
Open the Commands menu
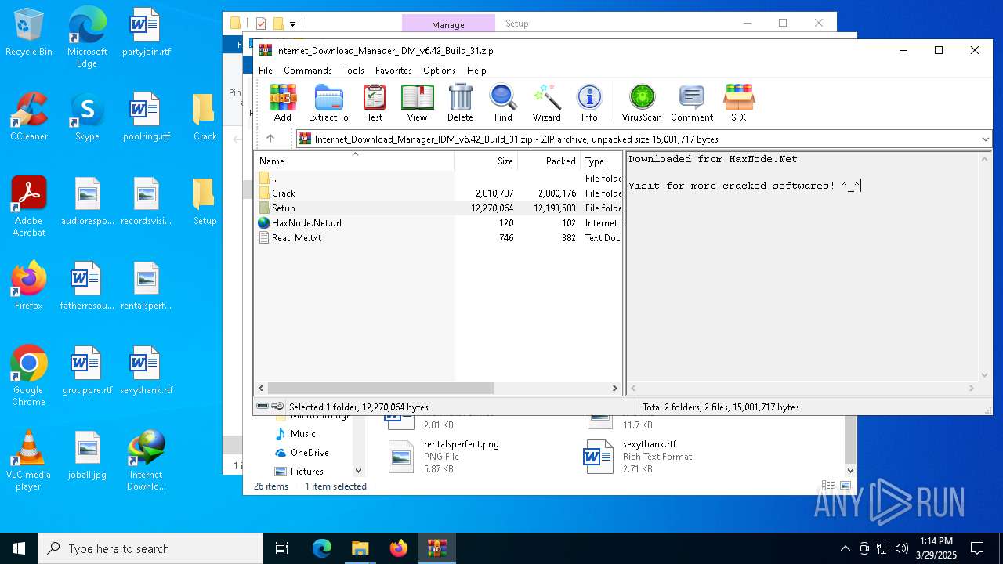tap(308, 70)
